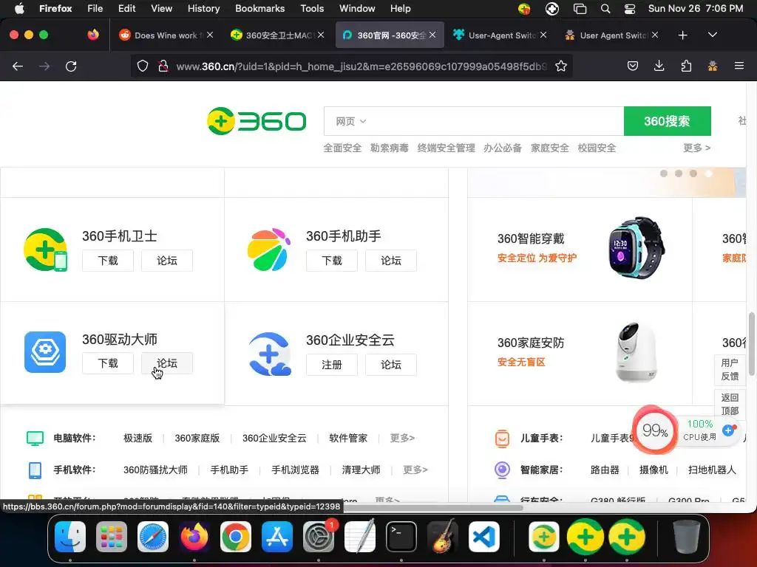Open the 360手机助手 colorful icon
This screenshot has height=567, width=757.
pyautogui.click(x=269, y=250)
